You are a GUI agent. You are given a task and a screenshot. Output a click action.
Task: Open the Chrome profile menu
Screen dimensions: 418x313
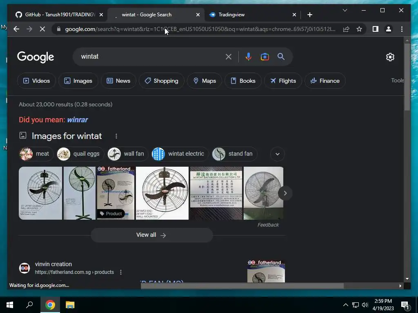pyautogui.click(x=389, y=29)
